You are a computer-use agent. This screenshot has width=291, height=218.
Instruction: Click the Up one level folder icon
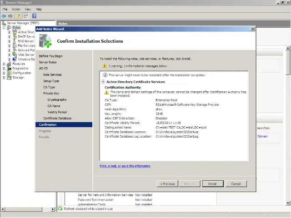pos(19,16)
